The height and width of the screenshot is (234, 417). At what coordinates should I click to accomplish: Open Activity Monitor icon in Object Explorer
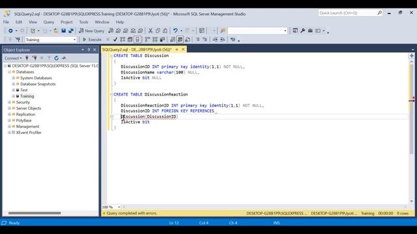click(x=64, y=58)
